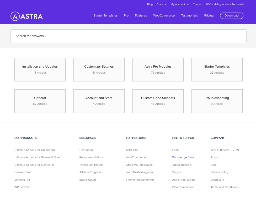Open LifterLMS Integration link
Screen dimensions: 256x198
(139, 165)
